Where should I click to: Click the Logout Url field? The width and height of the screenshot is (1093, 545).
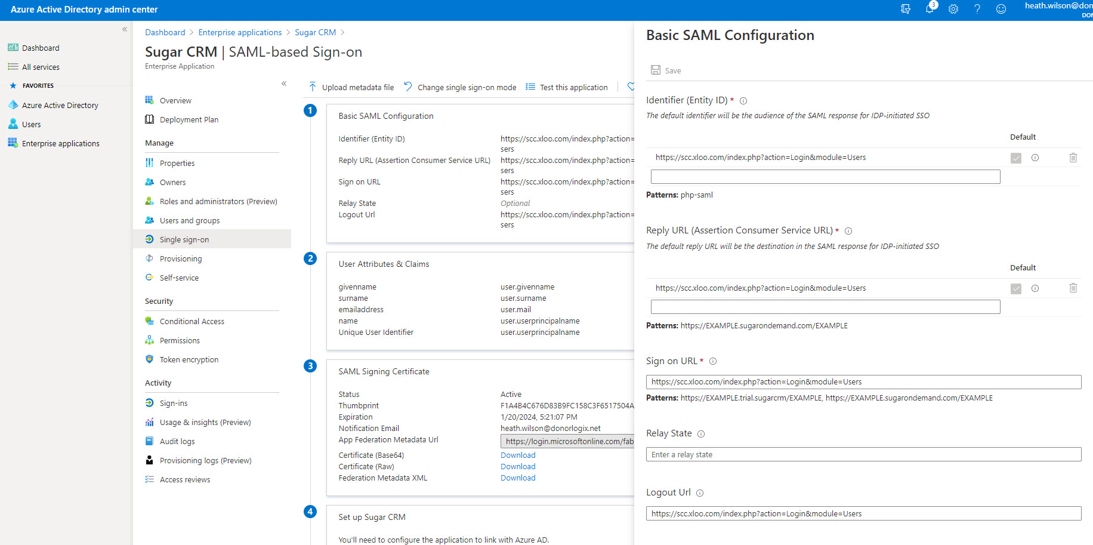click(863, 513)
